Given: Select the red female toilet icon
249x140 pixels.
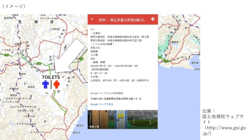Looking at the screenshot, I should point(57,84).
